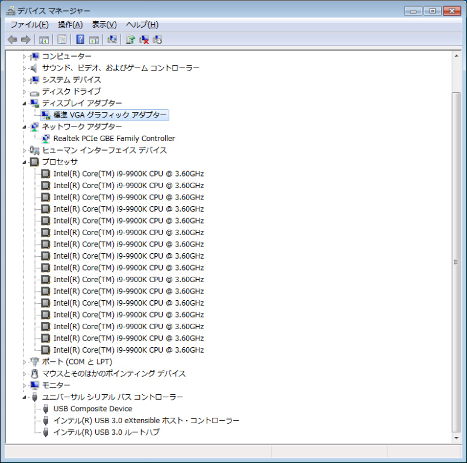
Task: Click the デバイス マネージャー title bar icon
Action: [11, 11]
